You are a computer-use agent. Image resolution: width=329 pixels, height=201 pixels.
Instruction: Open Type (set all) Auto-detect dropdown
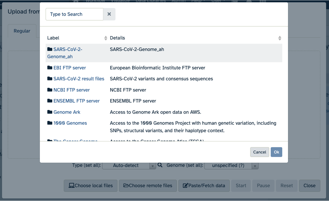click(129, 166)
